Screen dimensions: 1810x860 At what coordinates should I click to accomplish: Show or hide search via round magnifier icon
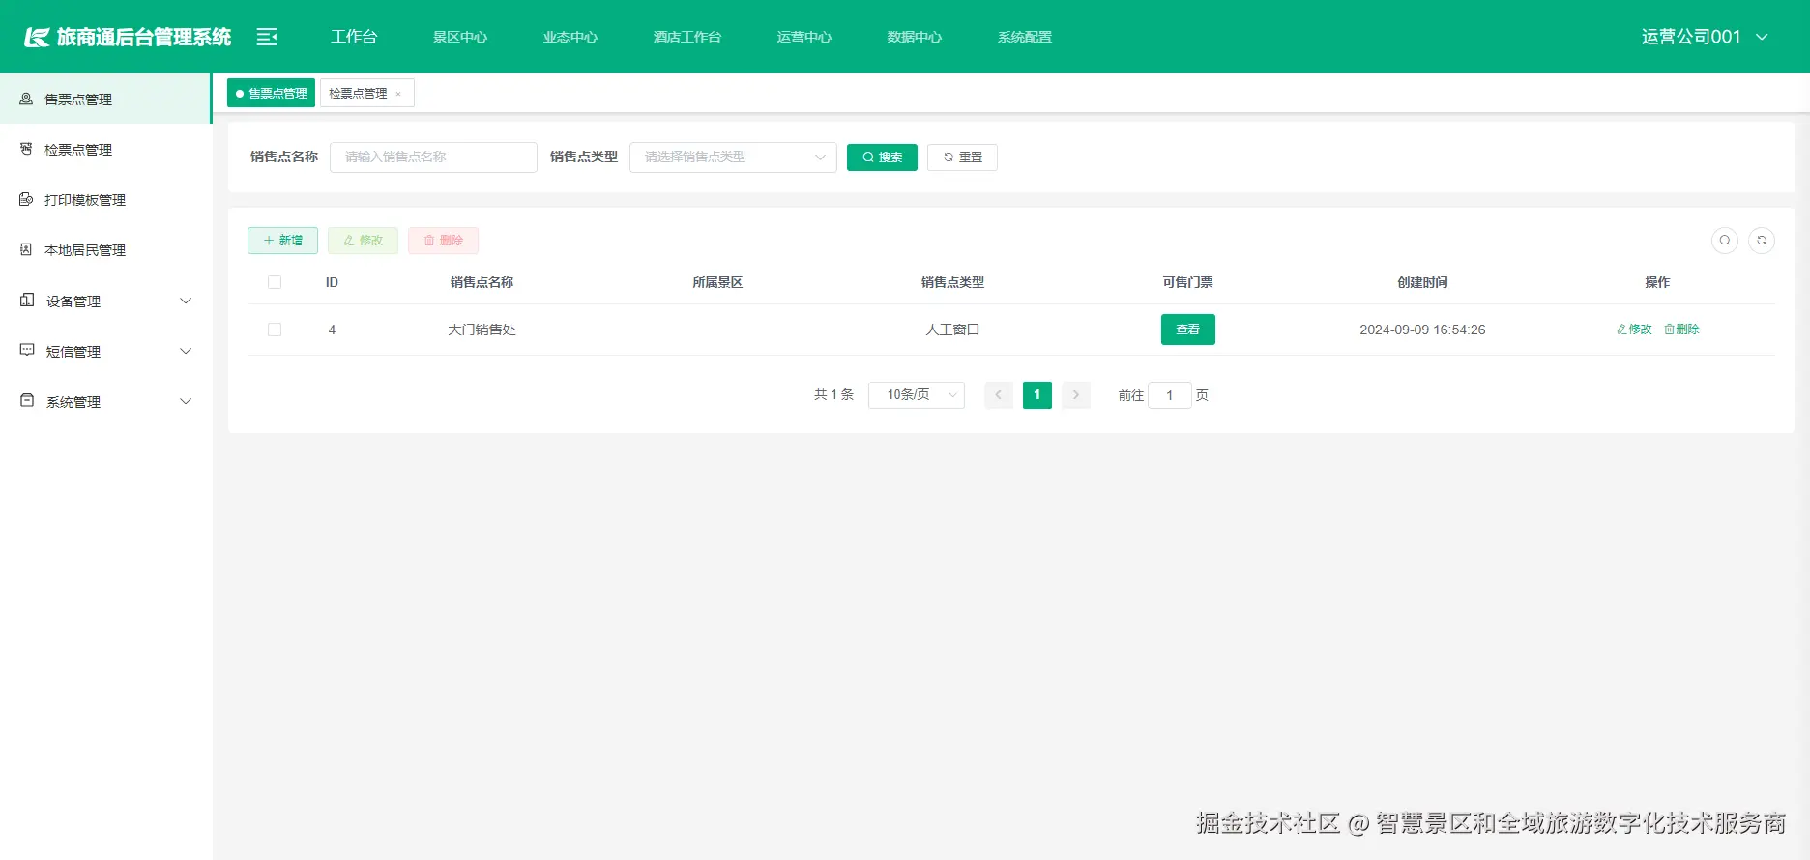click(x=1725, y=241)
